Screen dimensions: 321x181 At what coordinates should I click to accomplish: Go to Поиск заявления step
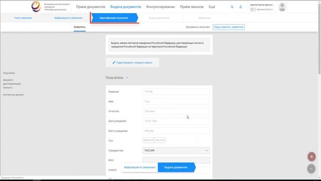[x=23, y=18]
